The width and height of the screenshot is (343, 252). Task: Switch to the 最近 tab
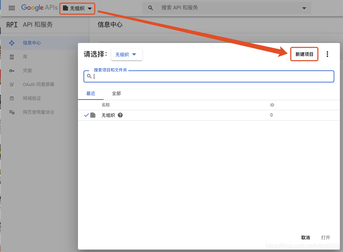pyautogui.click(x=91, y=94)
